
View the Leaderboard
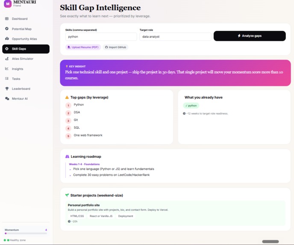26,89
